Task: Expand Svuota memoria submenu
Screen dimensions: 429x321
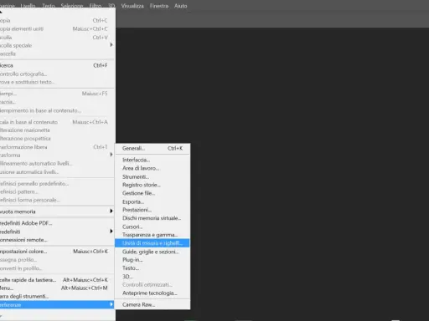Action: point(57,211)
